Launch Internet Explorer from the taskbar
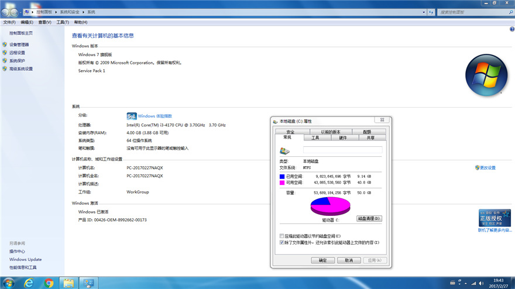Screen dimensions: 515x289 click(x=29, y=283)
